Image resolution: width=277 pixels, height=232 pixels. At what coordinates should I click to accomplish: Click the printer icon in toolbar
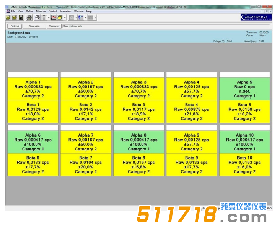tap(29, 17)
